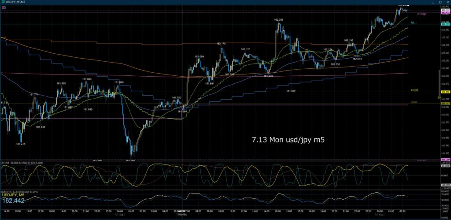Screen dimensions: 451x220
Task: Click the 7.13 Mon usd/jpy m5 text
Action: pyautogui.click(x=288, y=140)
